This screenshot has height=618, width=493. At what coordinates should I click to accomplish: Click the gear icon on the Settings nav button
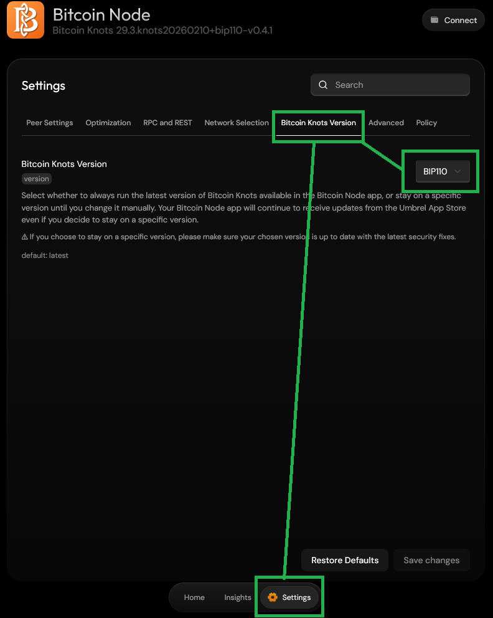click(x=272, y=597)
